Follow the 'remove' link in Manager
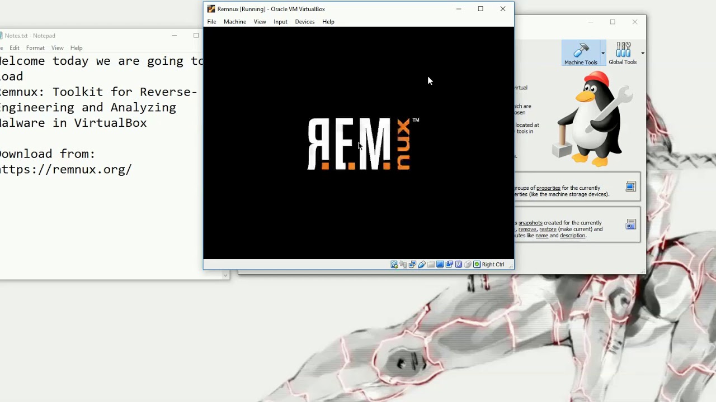 [x=527, y=229]
